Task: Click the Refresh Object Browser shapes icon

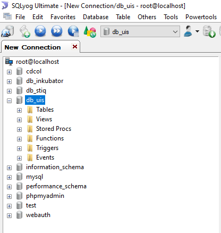Action: click(90, 32)
